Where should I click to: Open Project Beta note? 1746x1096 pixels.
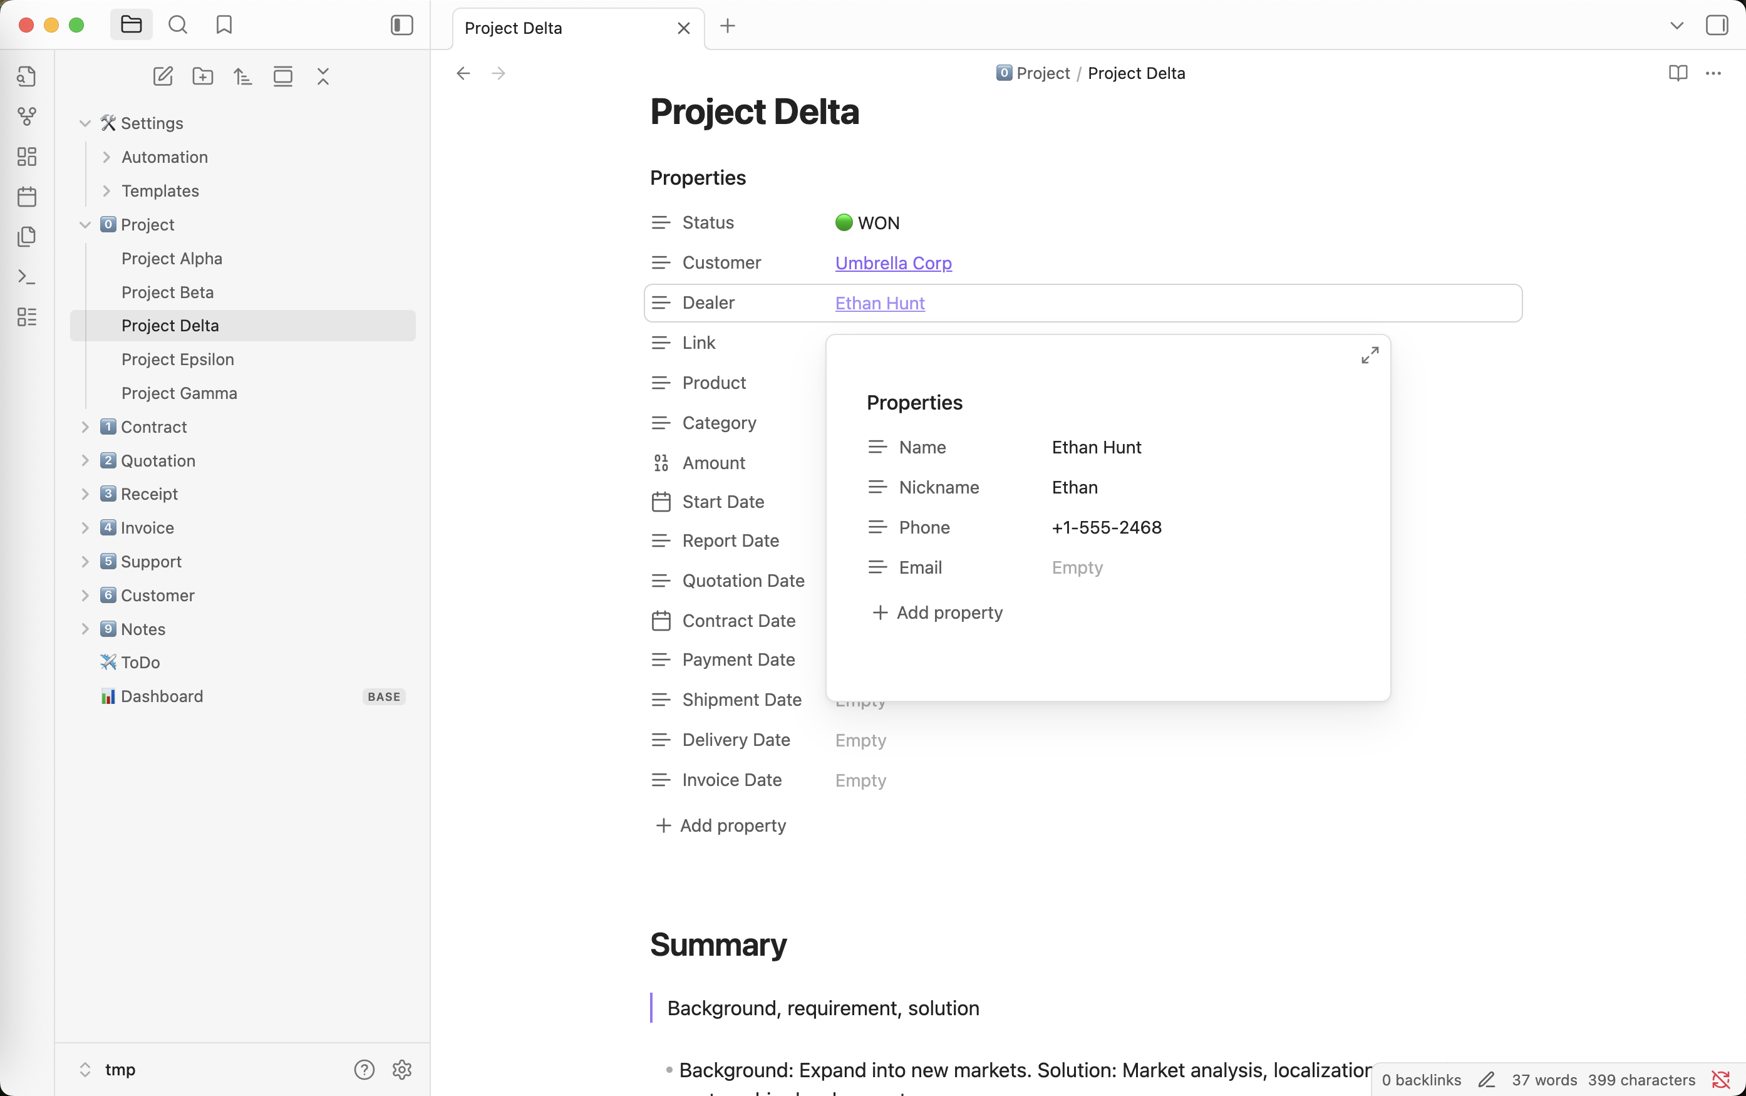pos(167,292)
